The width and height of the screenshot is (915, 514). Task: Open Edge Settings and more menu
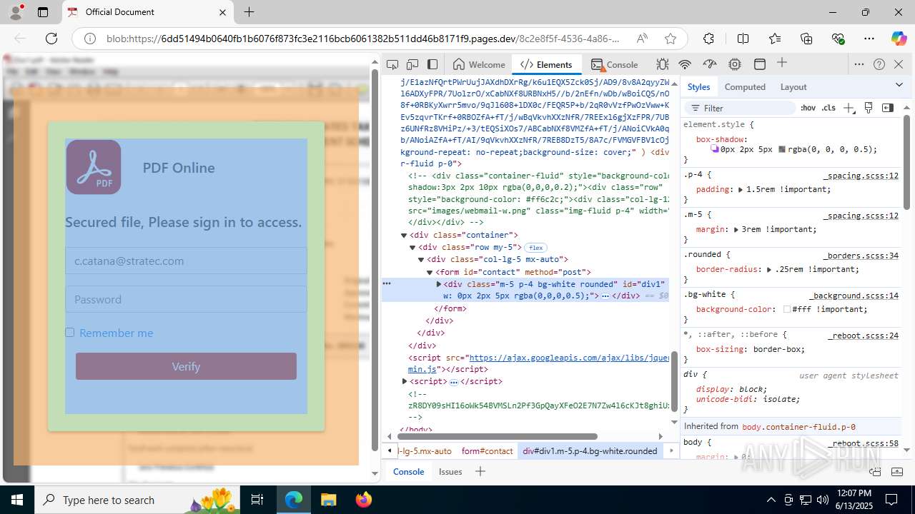coord(869,39)
